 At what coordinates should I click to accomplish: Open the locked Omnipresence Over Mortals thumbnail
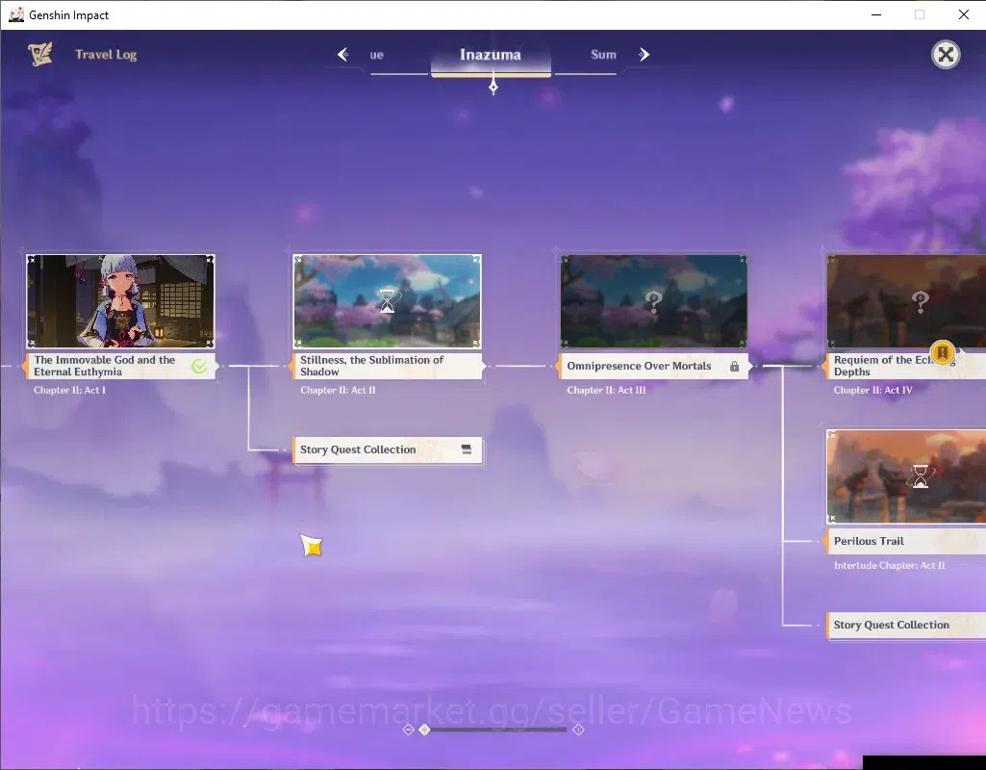(x=653, y=301)
